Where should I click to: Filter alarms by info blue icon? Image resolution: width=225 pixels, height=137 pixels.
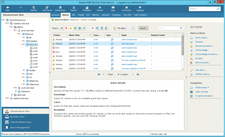[79, 28]
